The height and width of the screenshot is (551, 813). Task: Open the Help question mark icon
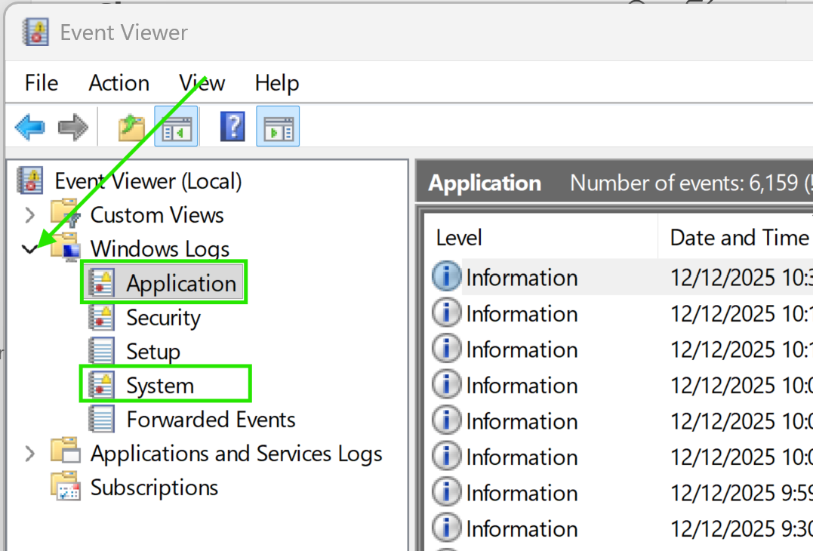click(233, 127)
